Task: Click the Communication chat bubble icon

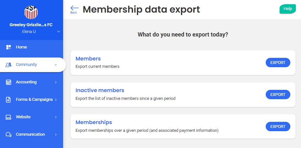Action: [9, 134]
